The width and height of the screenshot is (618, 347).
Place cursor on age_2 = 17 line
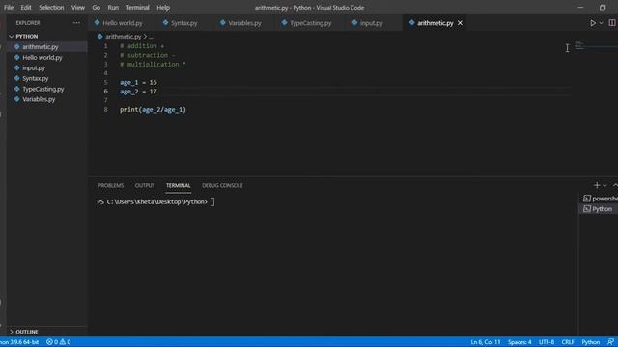click(138, 92)
